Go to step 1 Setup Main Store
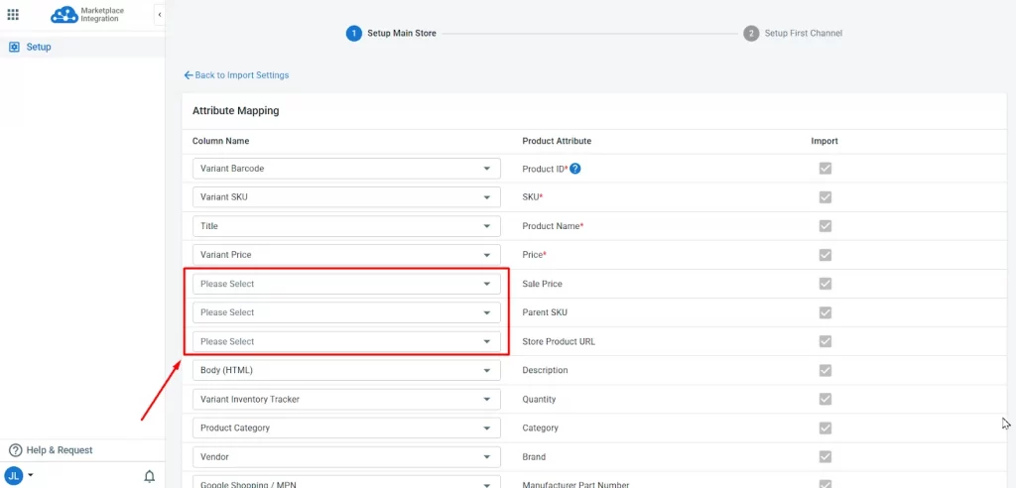1016x488 pixels. tap(391, 33)
